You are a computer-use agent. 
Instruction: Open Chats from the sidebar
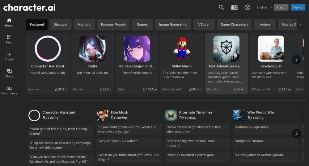click(9, 73)
